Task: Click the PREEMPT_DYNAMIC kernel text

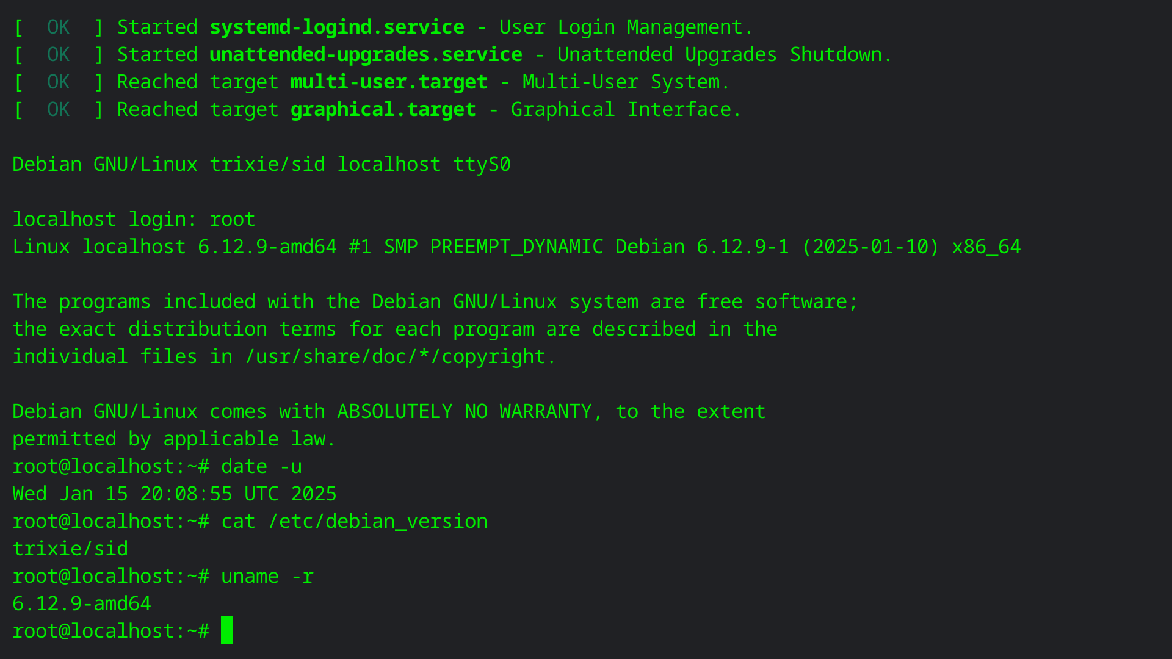Action: click(x=516, y=247)
